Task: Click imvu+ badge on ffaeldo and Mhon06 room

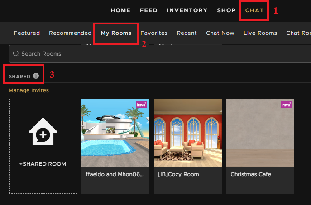Action: [x=141, y=105]
